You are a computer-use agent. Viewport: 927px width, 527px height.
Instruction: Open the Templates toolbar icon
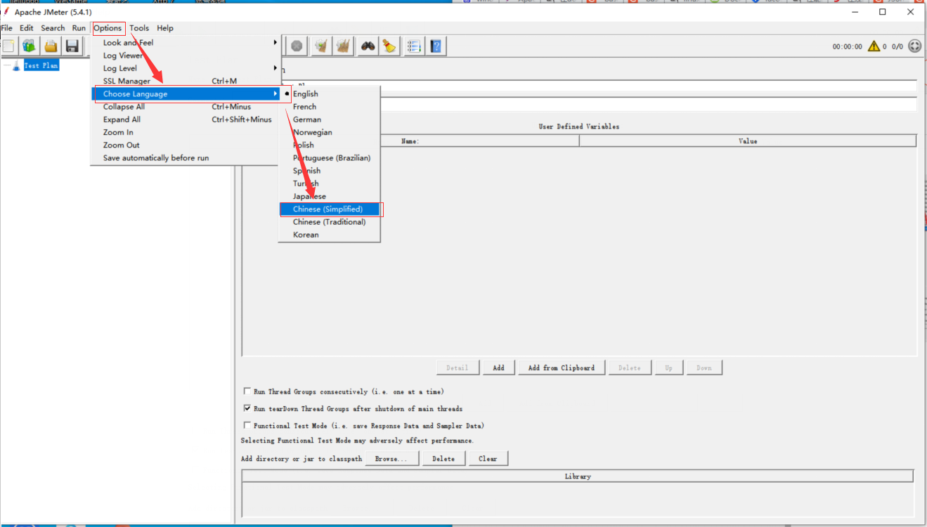pos(29,46)
